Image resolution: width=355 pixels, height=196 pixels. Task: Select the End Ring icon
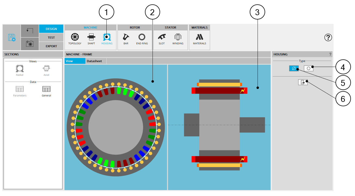coord(142,39)
